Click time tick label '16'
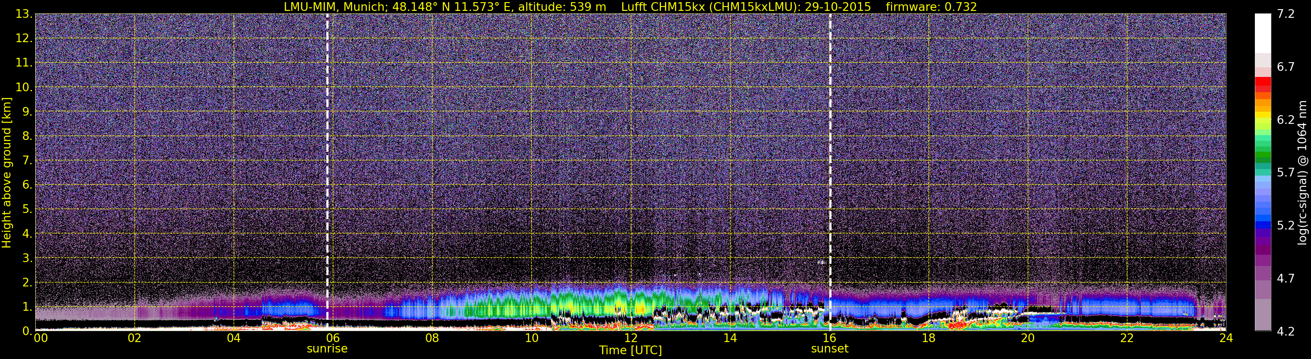This screenshot has width=1311, height=359. click(x=829, y=339)
